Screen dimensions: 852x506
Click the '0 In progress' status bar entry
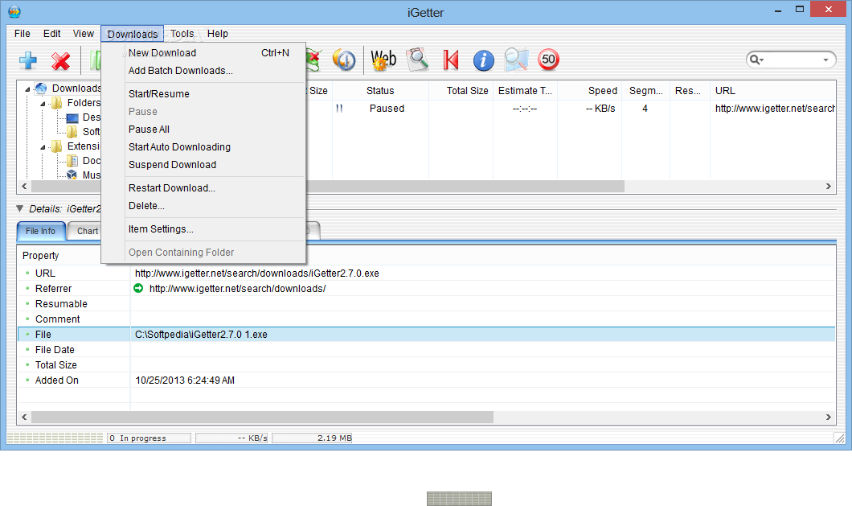coord(149,438)
